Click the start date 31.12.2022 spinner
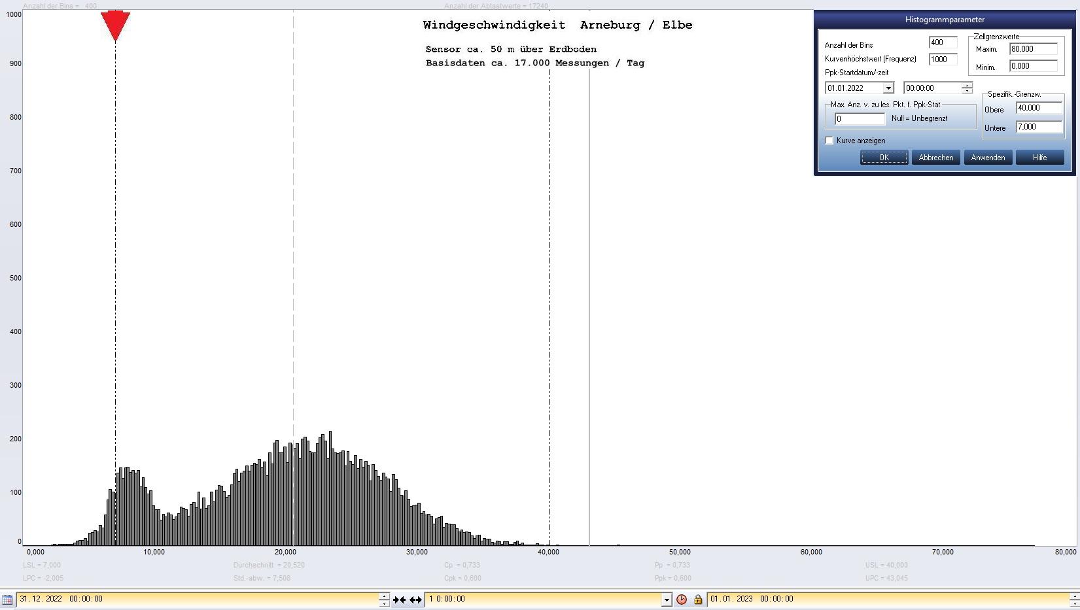This screenshot has width=1080, height=610. click(384, 600)
